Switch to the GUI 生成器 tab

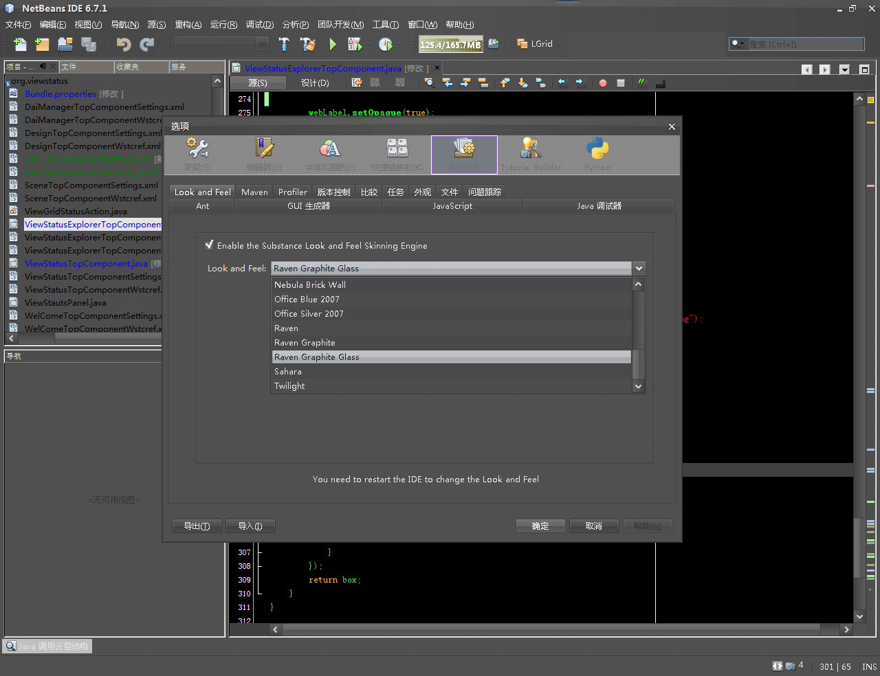coord(309,205)
